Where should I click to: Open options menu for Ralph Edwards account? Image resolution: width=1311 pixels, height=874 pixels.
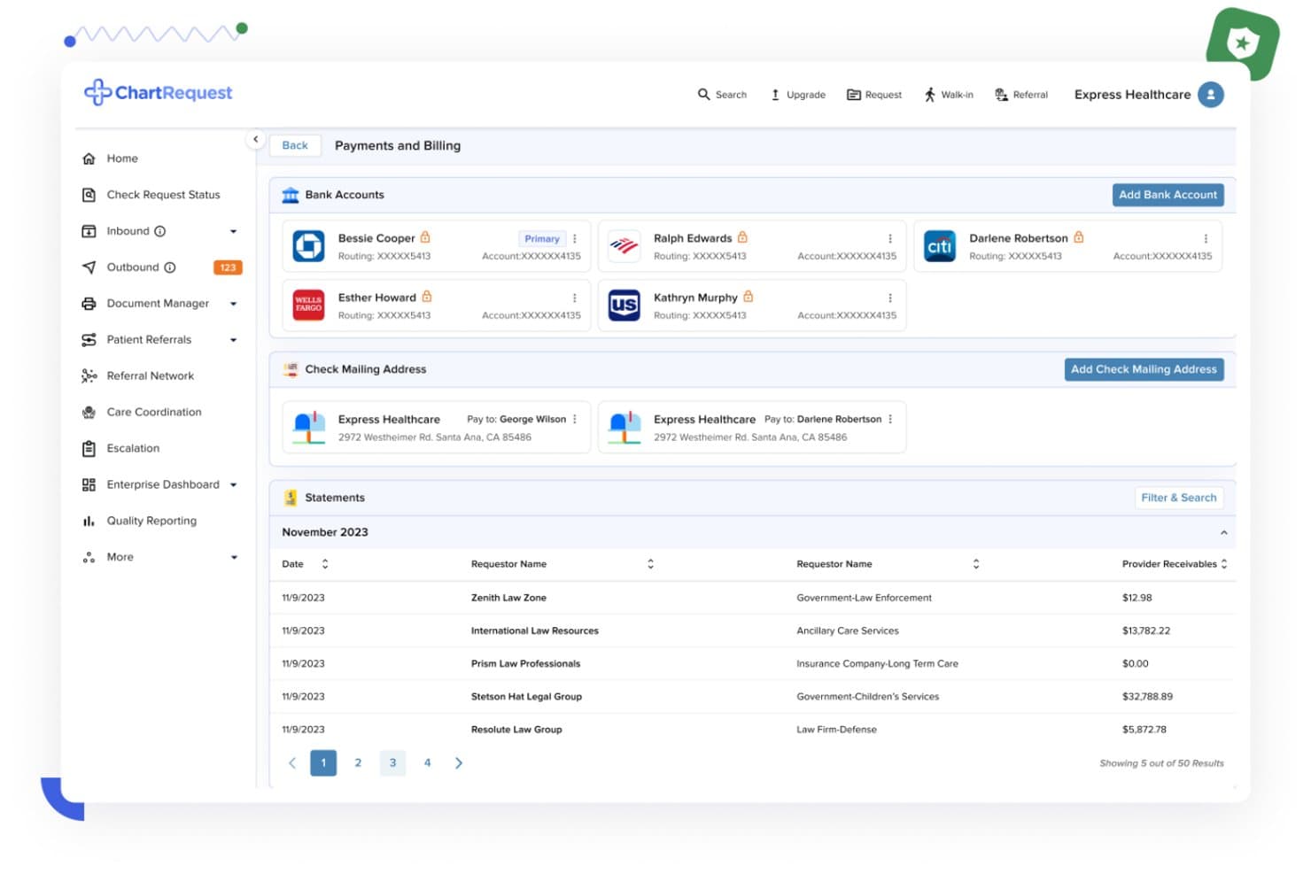pyautogui.click(x=890, y=239)
